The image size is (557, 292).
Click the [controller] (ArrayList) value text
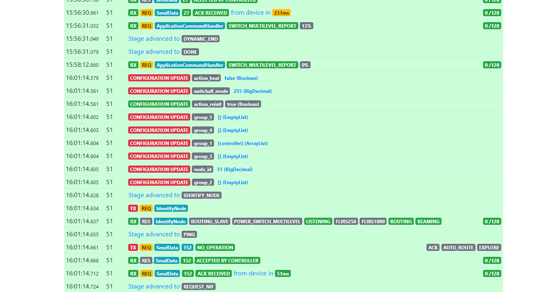pos(243,143)
